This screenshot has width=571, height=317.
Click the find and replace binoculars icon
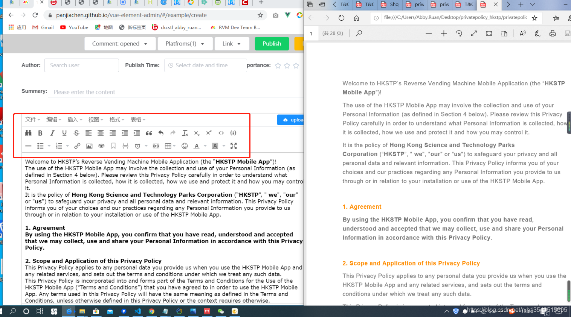pos(28,133)
